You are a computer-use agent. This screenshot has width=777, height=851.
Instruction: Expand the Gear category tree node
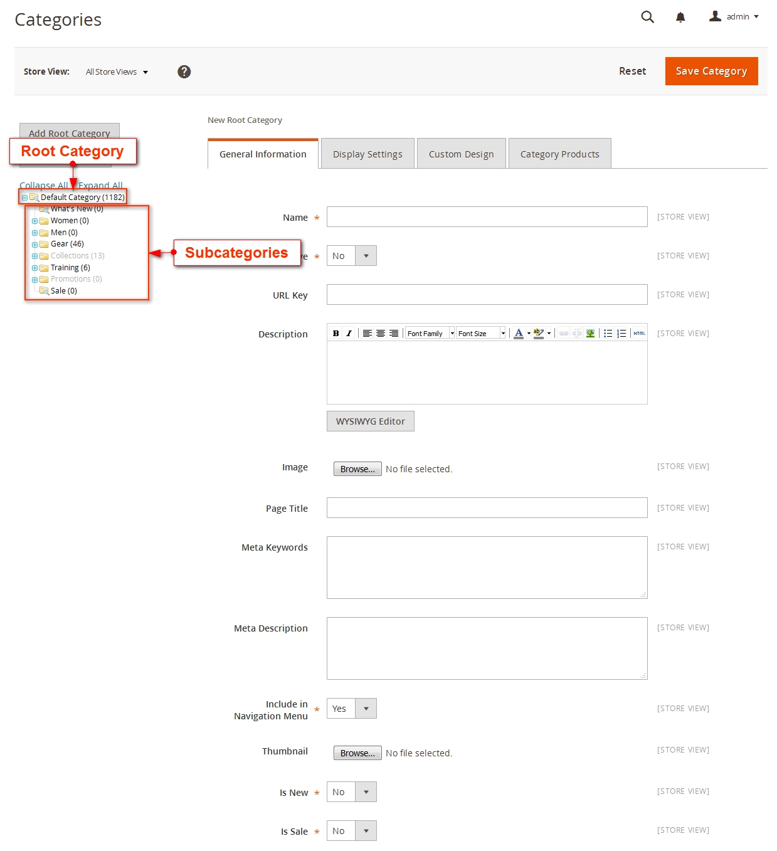[35, 245]
